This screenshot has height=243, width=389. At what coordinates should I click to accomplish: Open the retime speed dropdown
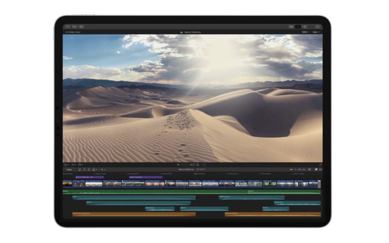pos(80,165)
